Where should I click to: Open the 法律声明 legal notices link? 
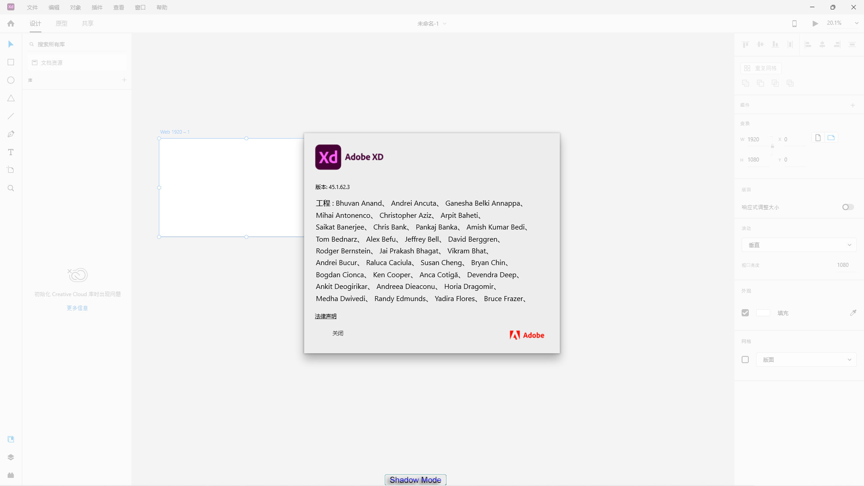point(326,316)
